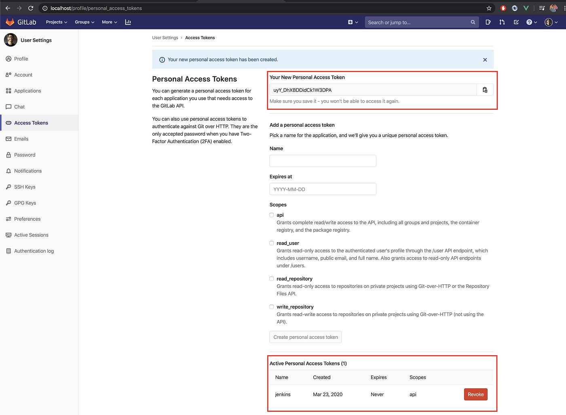
Task: Open the activity analytics chart icon
Action: pyautogui.click(x=128, y=22)
